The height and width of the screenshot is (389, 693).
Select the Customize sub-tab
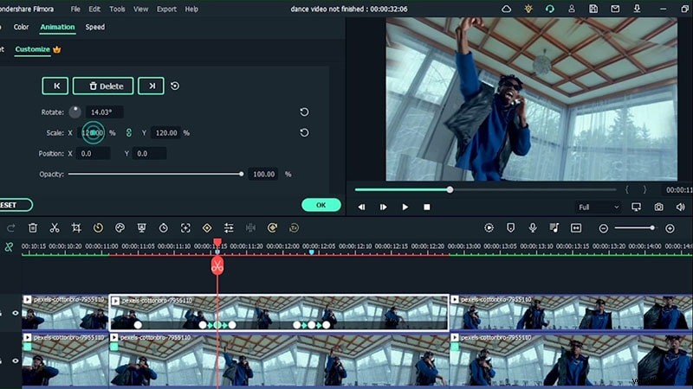[x=32, y=49]
